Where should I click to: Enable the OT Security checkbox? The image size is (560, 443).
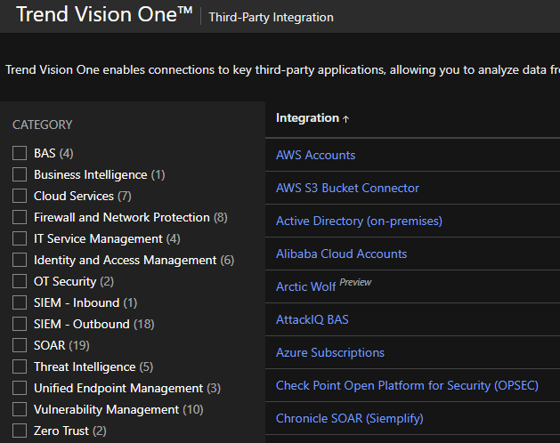point(20,282)
